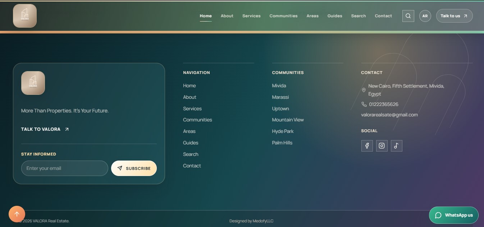Click the paper plane icon in Subscribe
This screenshot has height=227, width=484.
120,168
